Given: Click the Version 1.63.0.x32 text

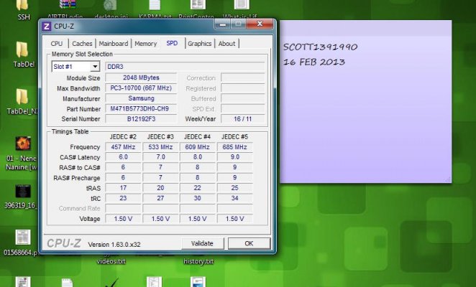Looking at the screenshot, I should pyautogui.click(x=114, y=244).
